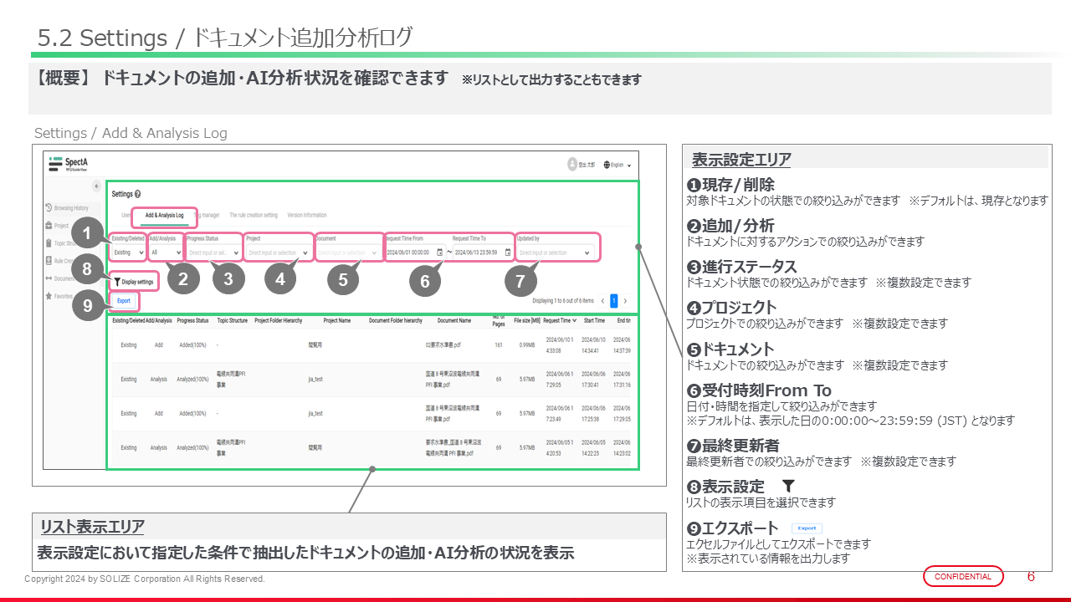Open the Progress Status dropdown
Viewport: 1071px width, 602px height.
pos(213,252)
